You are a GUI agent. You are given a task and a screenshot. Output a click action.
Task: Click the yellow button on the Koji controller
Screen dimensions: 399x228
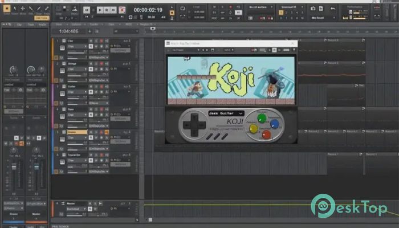coord(253,129)
